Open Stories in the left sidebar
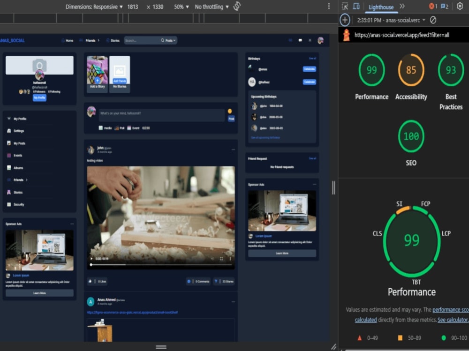This screenshot has height=351, width=469. click(15, 192)
